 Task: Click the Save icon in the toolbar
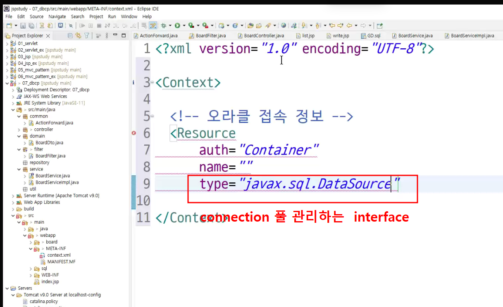pyautogui.click(x=23, y=26)
